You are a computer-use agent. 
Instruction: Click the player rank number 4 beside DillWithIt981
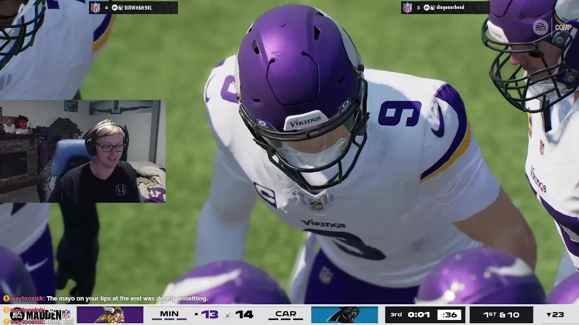[106, 8]
